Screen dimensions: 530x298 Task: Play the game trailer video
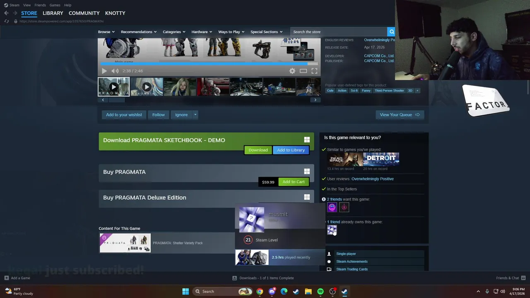104,71
